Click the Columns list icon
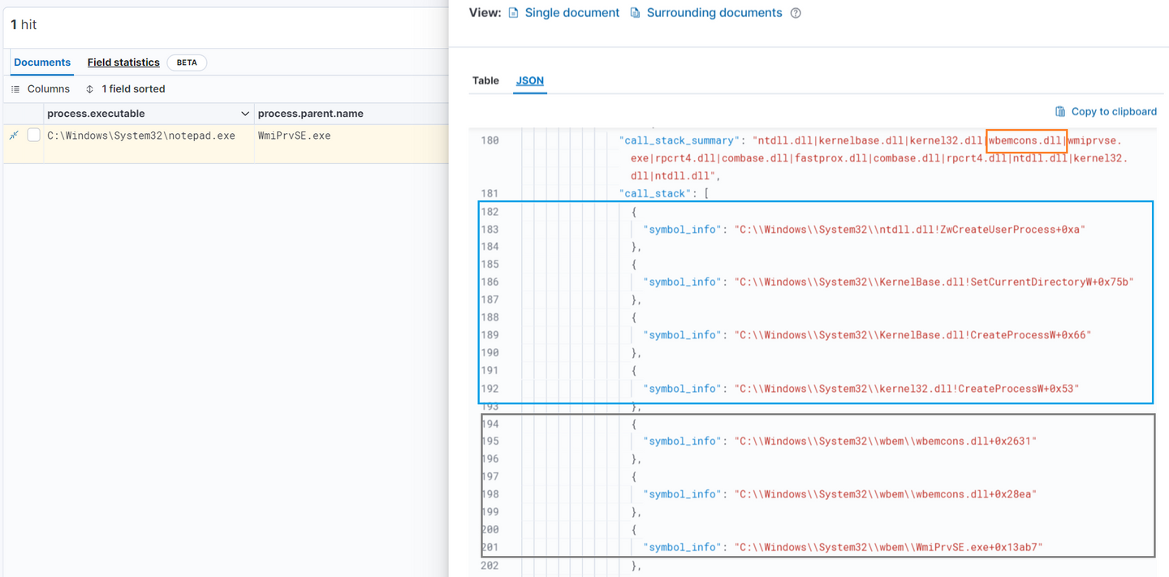 click(15, 89)
